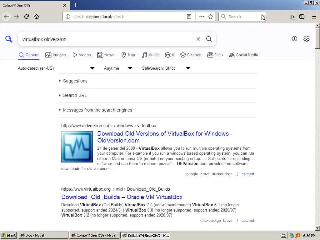Submit search with magnifier button
Viewport: 320px width, 240px height.
pyautogui.click(x=209, y=39)
